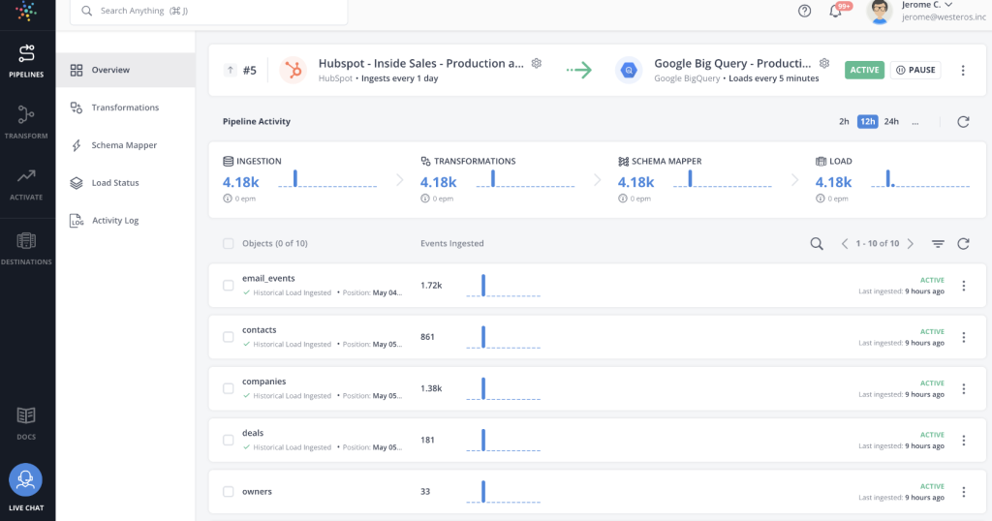Click the TRANSFORMATIONS stage icon

426,161
